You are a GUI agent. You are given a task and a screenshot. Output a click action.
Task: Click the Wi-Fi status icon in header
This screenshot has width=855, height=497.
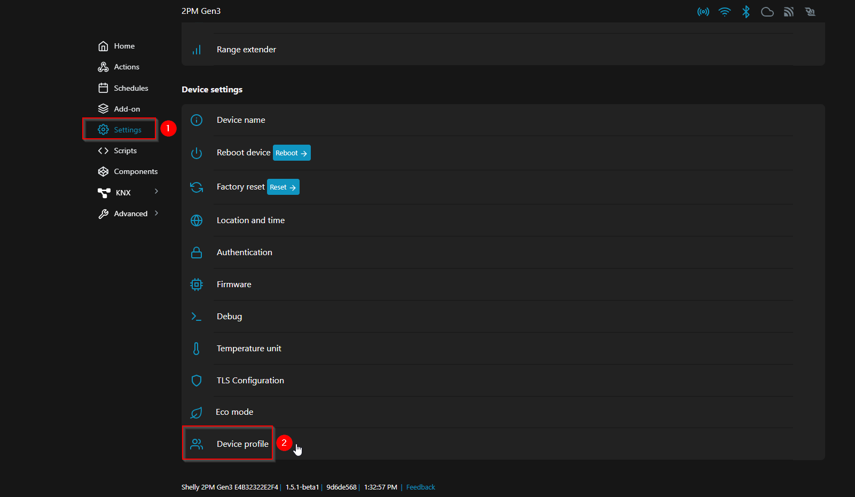[x=725, y=12]
